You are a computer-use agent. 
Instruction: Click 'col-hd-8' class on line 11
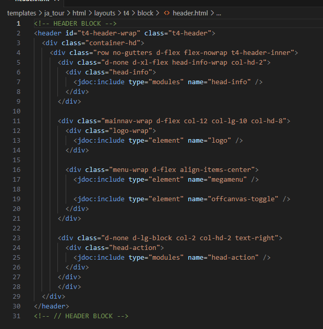click(x=267, y=121)
